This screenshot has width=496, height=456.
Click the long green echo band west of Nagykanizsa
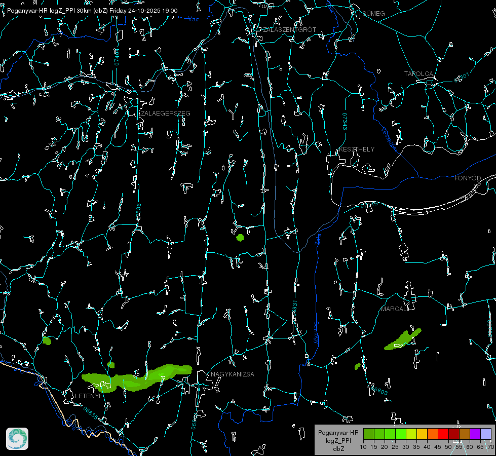point(137,378)
